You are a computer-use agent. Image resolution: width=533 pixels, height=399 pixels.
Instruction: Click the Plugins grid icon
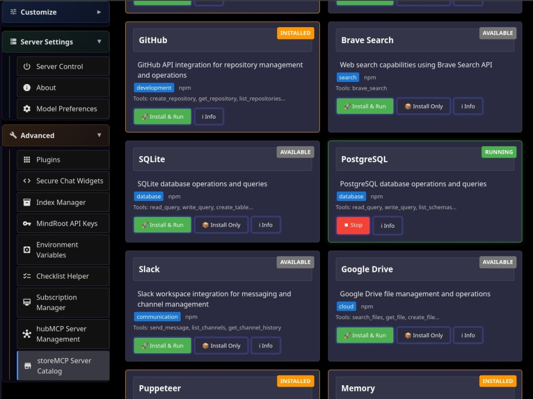pos(27,160)
